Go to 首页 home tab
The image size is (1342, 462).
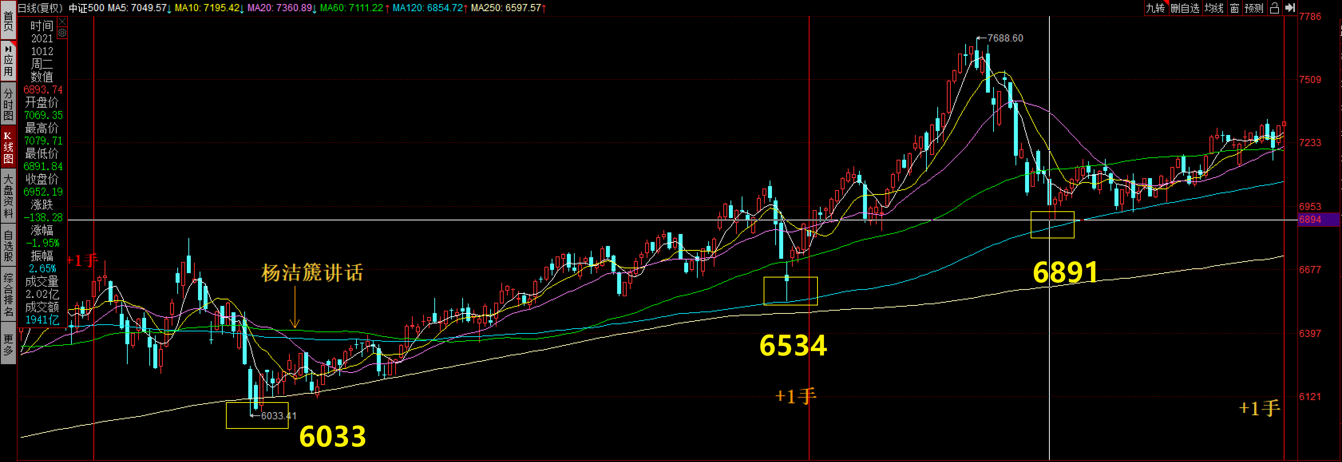click(8, 21)
